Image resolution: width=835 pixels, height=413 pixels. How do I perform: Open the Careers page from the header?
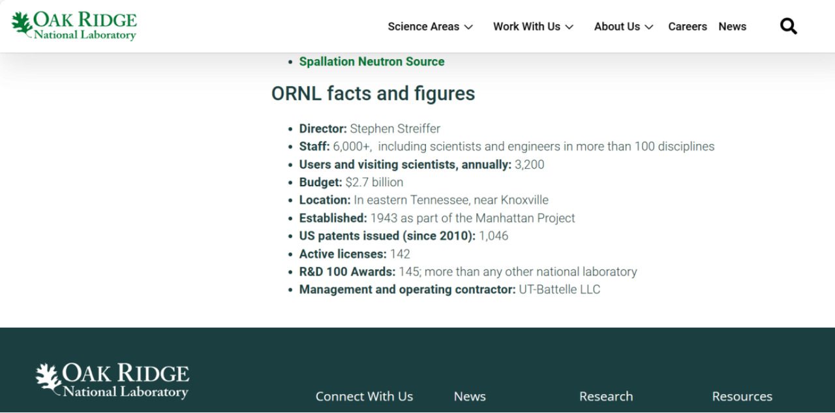pyautogui.click(x=688, y=27)
